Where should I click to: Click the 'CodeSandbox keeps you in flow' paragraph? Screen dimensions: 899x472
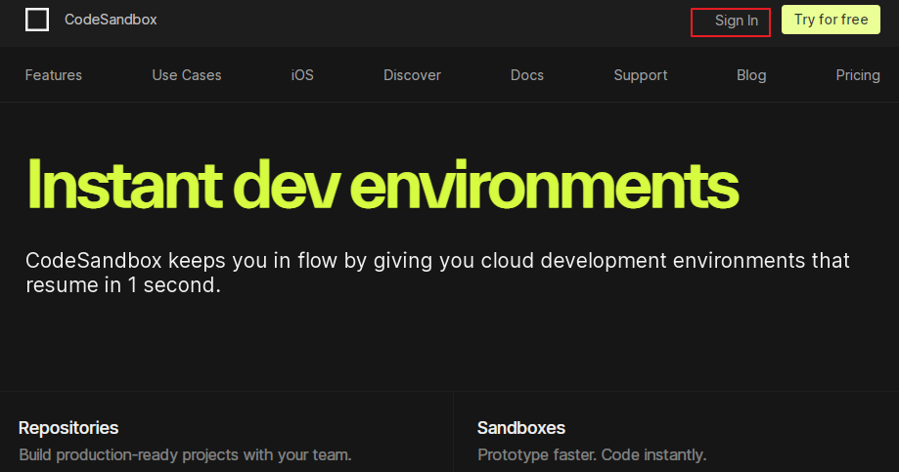coord(437,273)
